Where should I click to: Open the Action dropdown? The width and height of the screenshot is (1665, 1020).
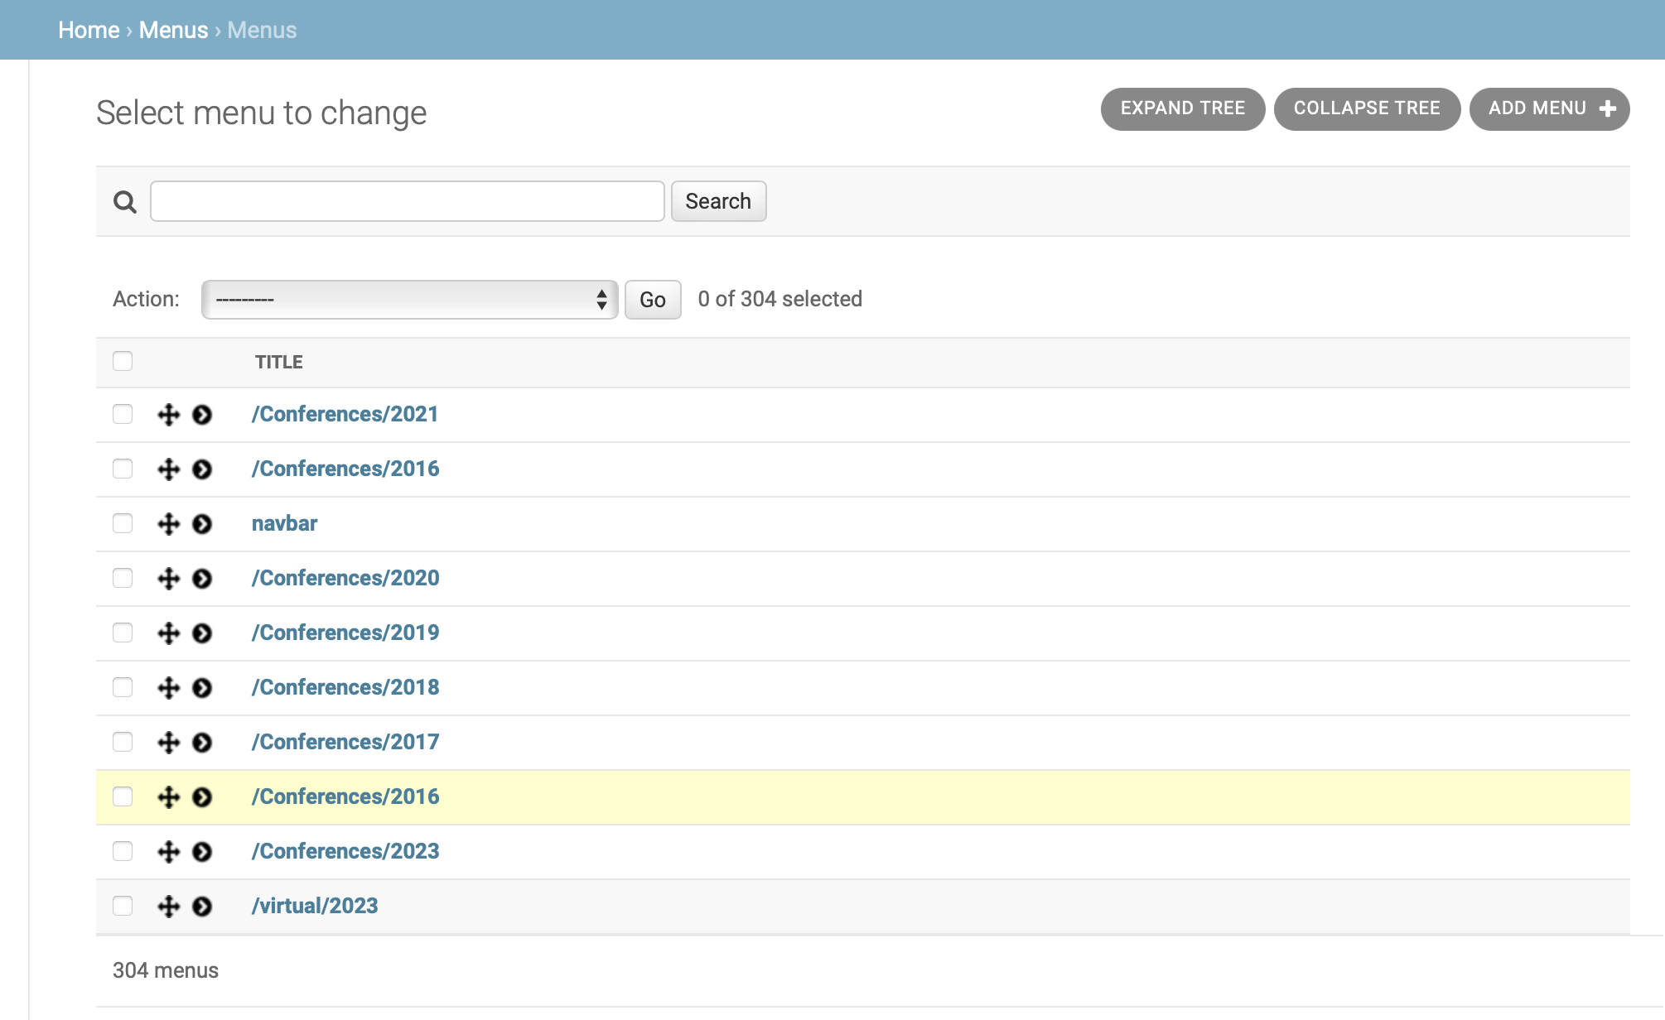(408, 299)
